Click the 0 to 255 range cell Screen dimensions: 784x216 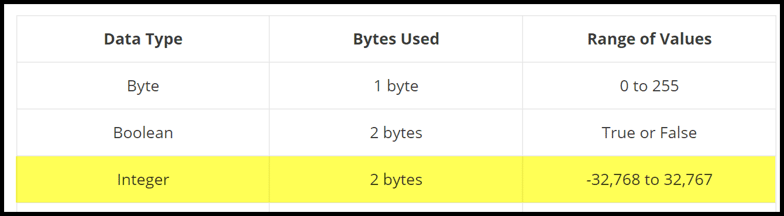pos(649,86)
